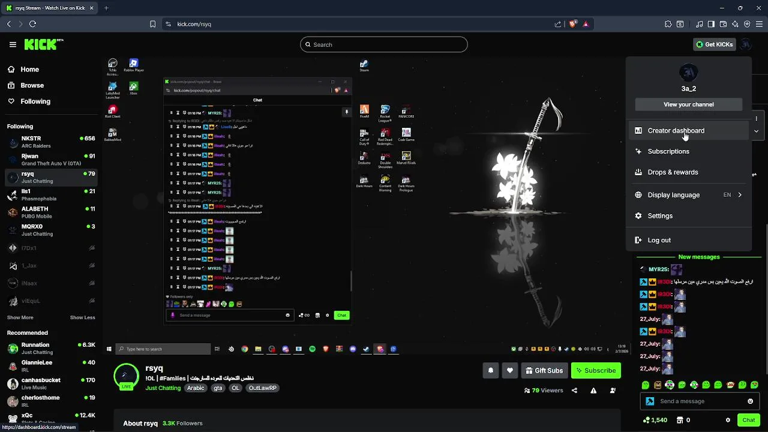Open Display language submenu

point(689,195)
